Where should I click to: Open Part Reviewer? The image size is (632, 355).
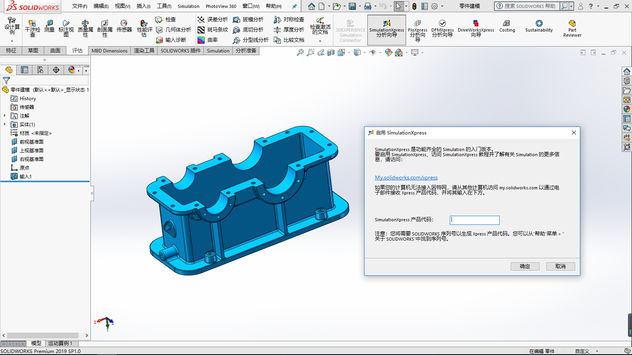pos(572,28)
